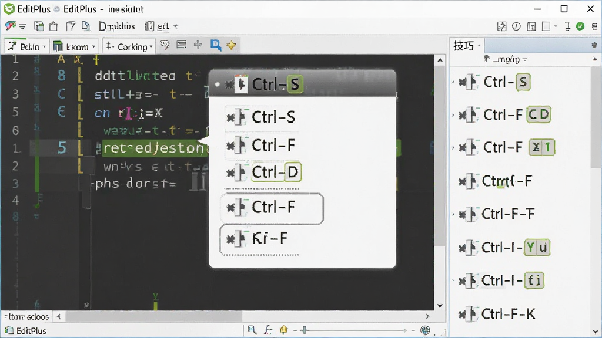Click the green check circle icon
The image size is (602, 338).
pos(580,26)
